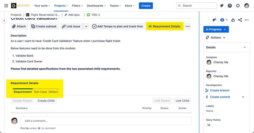Image resolution: width=254 pixels, height=133 pixels.
Task: Open the notifications icon in header
Action: pyautogui.click(x=222, y=6)
